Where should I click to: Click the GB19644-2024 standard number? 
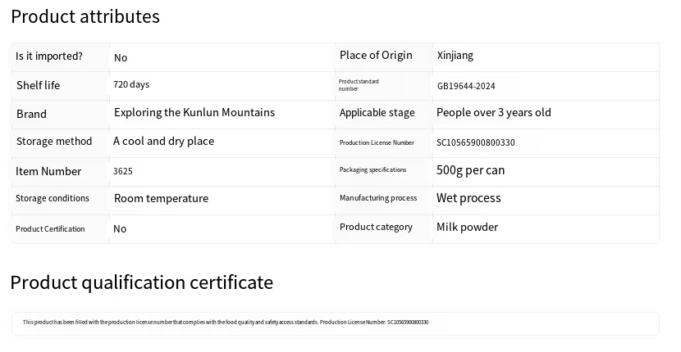(465, 86)
